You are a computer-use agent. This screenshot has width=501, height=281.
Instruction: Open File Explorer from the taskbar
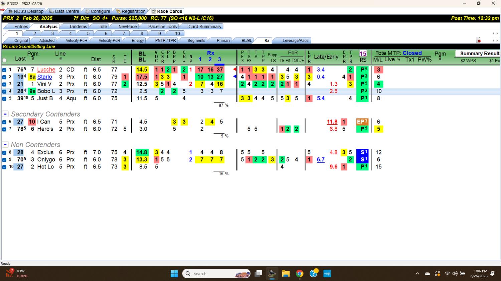pos(286,274)
